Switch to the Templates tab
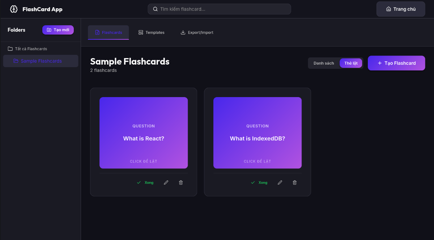The width and height of the screenshot is (434, 240). 151,32
